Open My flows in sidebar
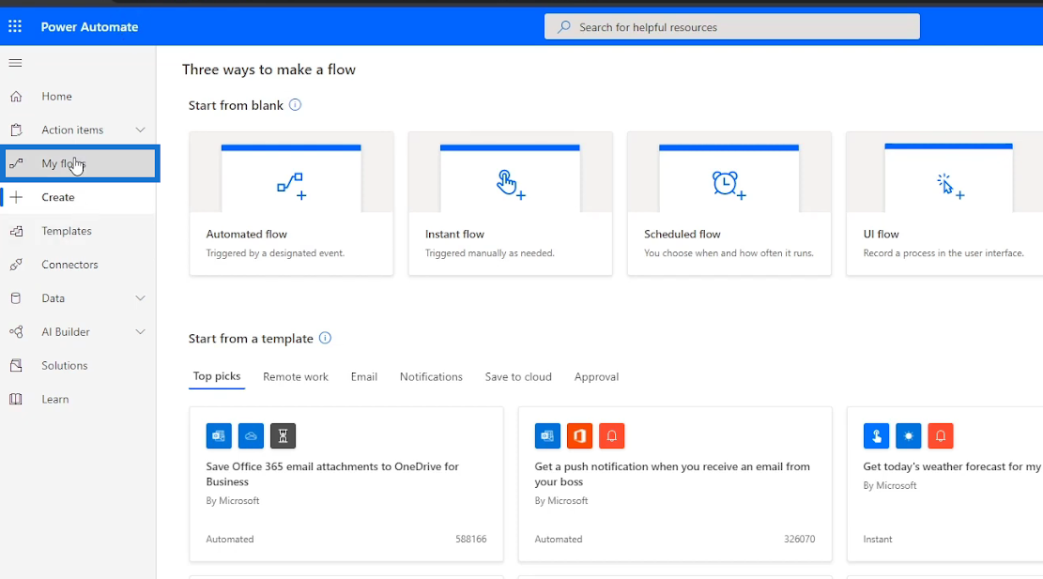The height and width of the screenshot is (579, 1043). click(79, 163)
